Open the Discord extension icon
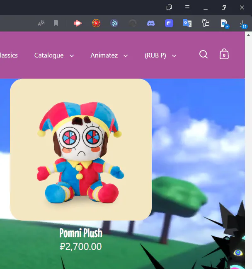This screenshot has width=252, height=269. click(151, 23)
